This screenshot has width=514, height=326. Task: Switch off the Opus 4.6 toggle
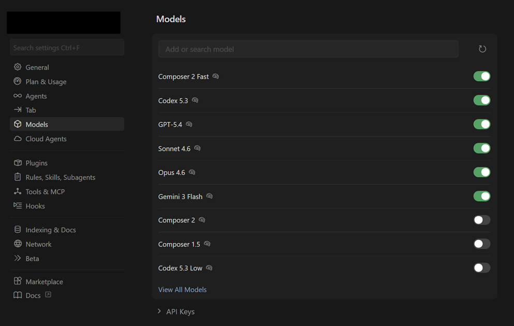(x=481, y=172)
